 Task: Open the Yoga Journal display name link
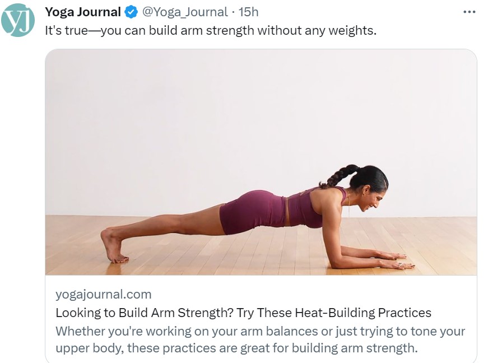pyautogui.click(x=82, y=12)
